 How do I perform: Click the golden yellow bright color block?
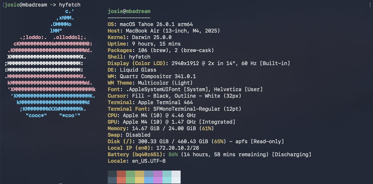(140, 180)
